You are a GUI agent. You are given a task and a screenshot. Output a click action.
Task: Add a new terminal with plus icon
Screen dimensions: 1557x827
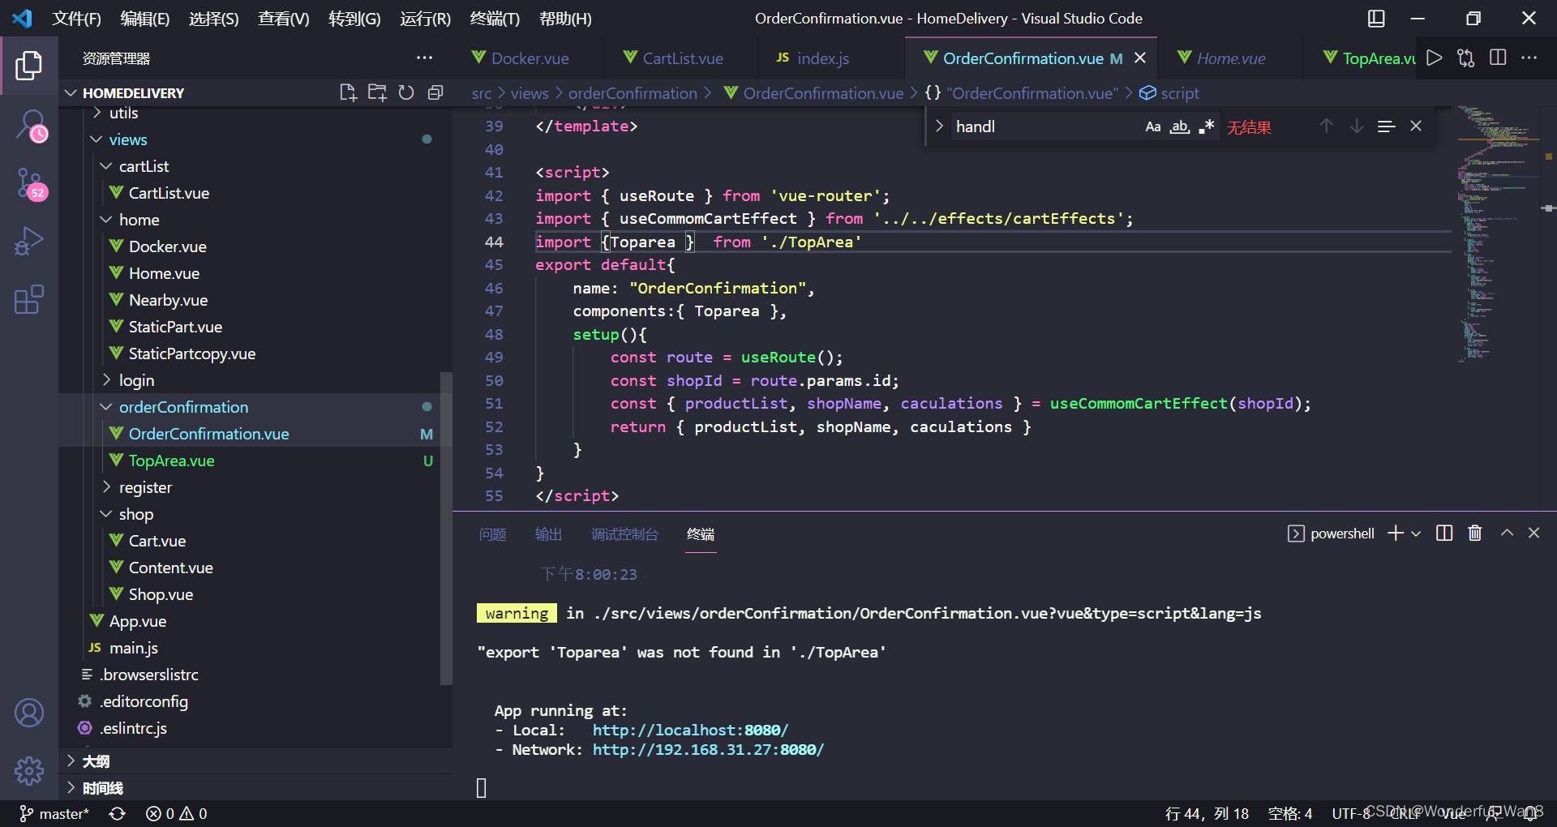click(x=1396, y=533)
